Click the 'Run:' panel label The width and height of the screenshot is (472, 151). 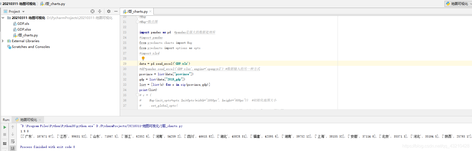click(6, 120)
